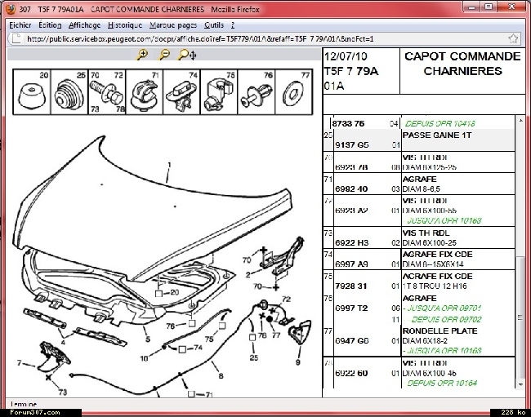The height and width of the screenshot is (417, 531).
Task: Click part number 6922 H3
Action: (x=351, y=243)
